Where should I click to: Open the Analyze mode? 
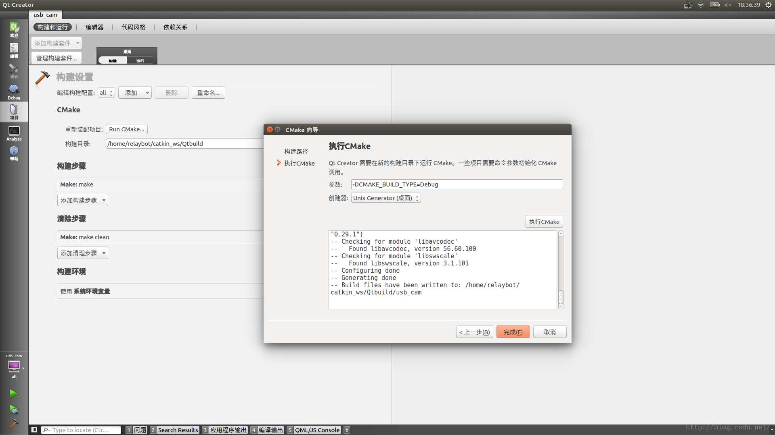click(x=14, y=133)
